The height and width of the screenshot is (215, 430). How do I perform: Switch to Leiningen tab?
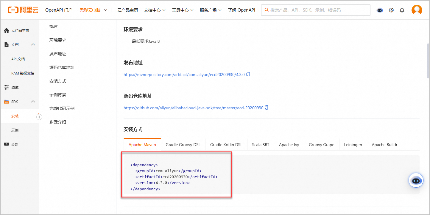[x=353, y=145]
